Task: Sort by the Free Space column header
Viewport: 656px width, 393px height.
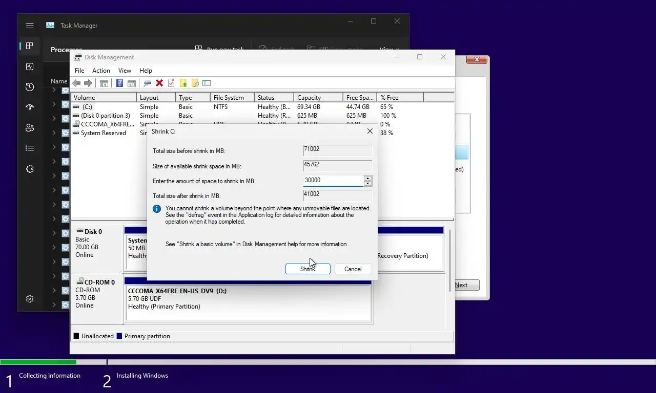Action: (360, 97)
